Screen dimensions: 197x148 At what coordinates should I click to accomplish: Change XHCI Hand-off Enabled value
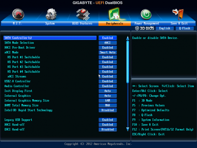pos(108,124)
